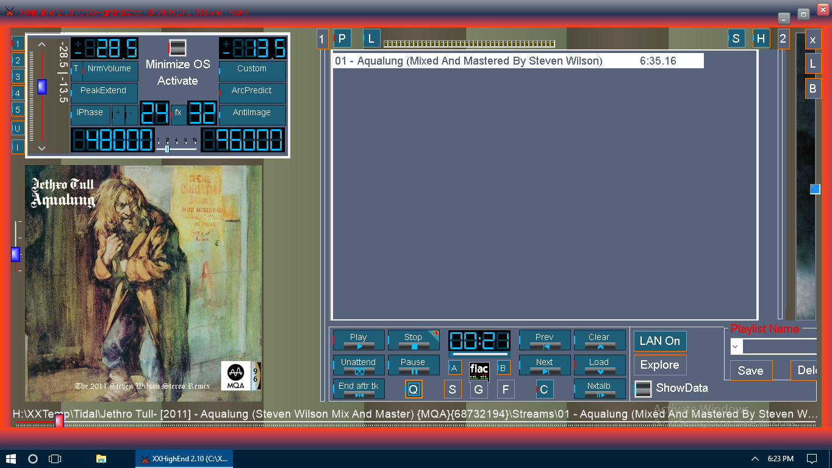Click the H button above playlist
This screenshot has height=468, width=832.
click(761, 38)
